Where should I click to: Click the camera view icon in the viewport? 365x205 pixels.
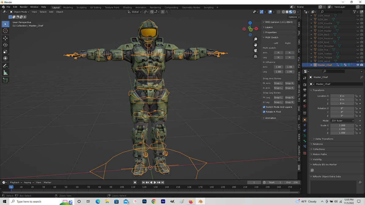click(x=255, y=51)
